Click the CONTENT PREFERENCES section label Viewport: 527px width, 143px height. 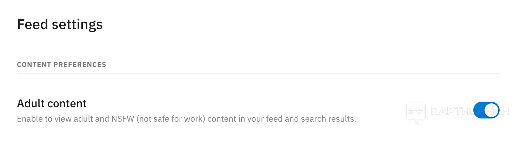tap(61, 65)
